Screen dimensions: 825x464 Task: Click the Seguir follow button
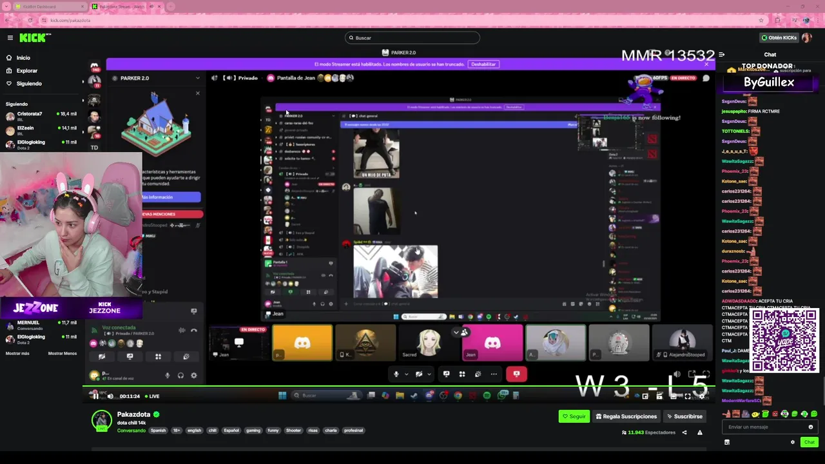574,416
